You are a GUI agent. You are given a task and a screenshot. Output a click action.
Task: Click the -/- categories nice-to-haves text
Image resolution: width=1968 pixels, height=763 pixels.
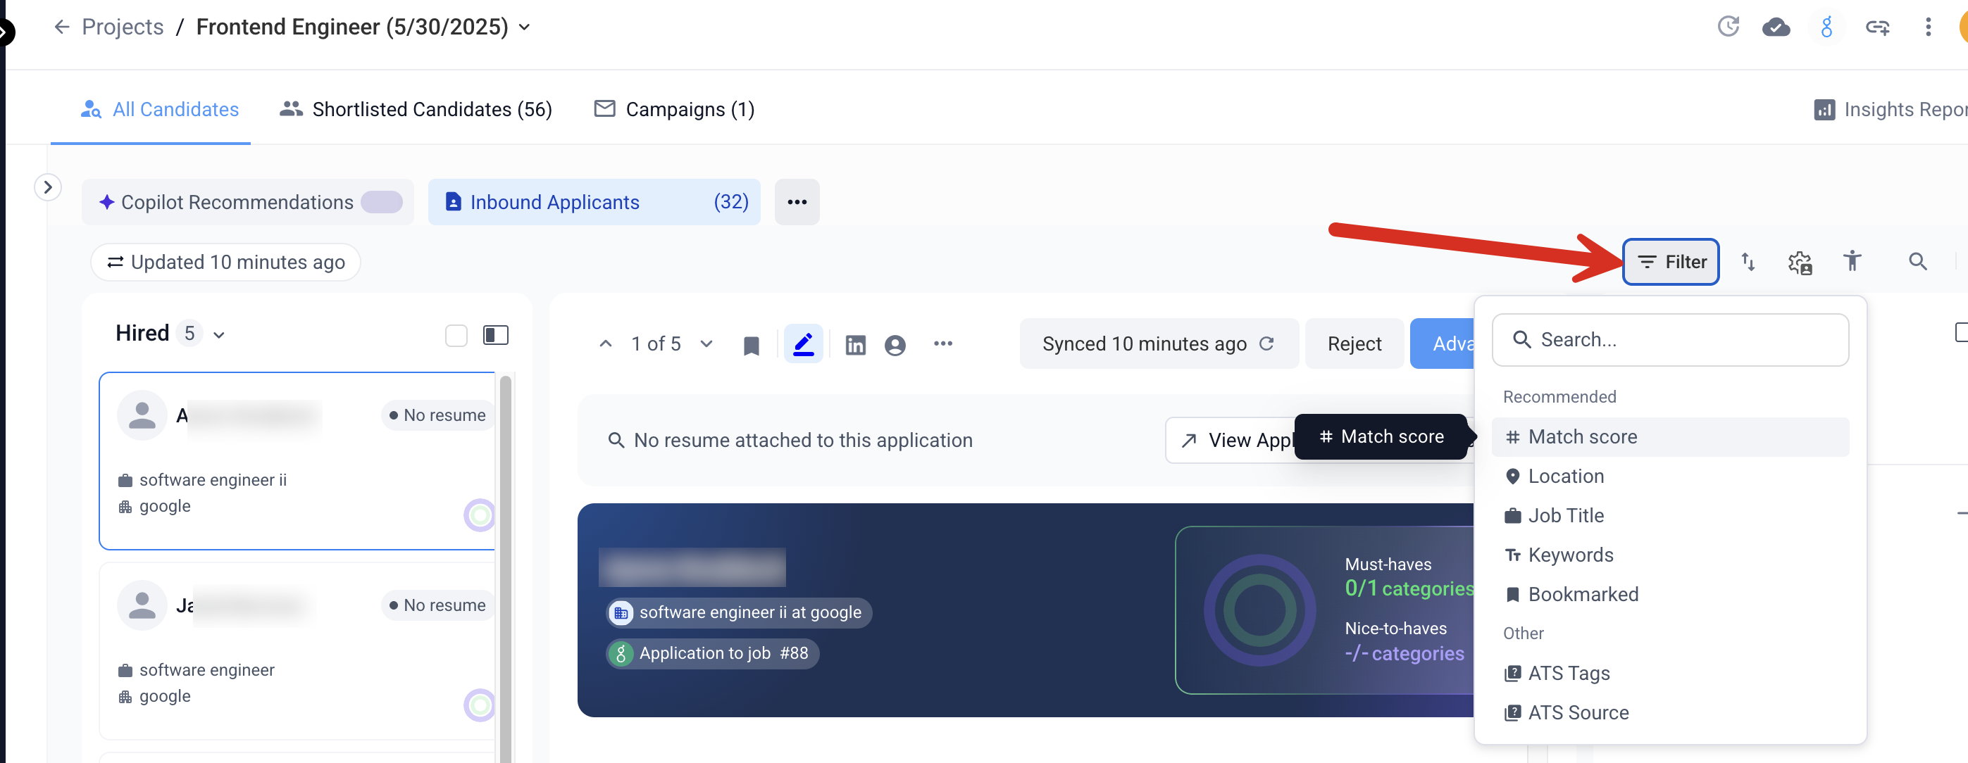[1405, 654]
